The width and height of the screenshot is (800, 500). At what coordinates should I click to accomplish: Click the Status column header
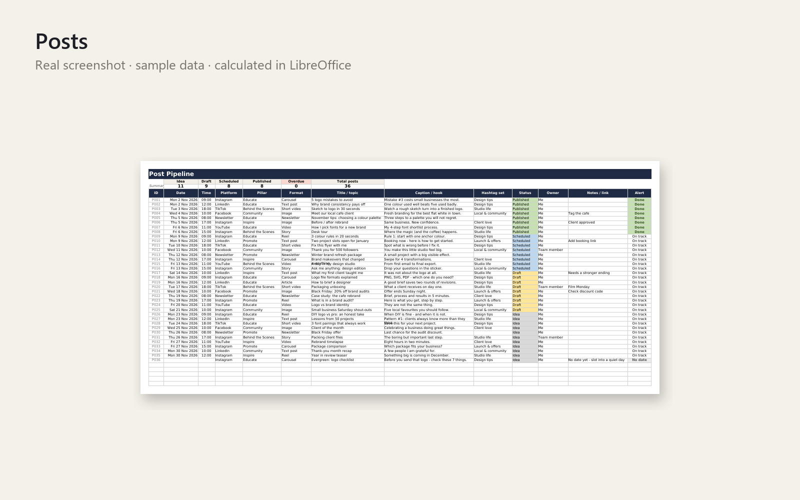pos(525,193)
